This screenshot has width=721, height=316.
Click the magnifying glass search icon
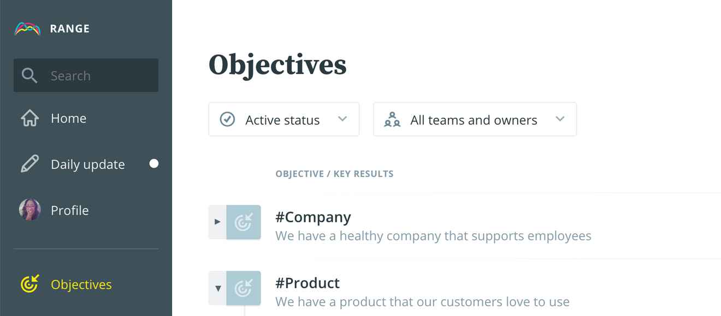tap(29, 76)
